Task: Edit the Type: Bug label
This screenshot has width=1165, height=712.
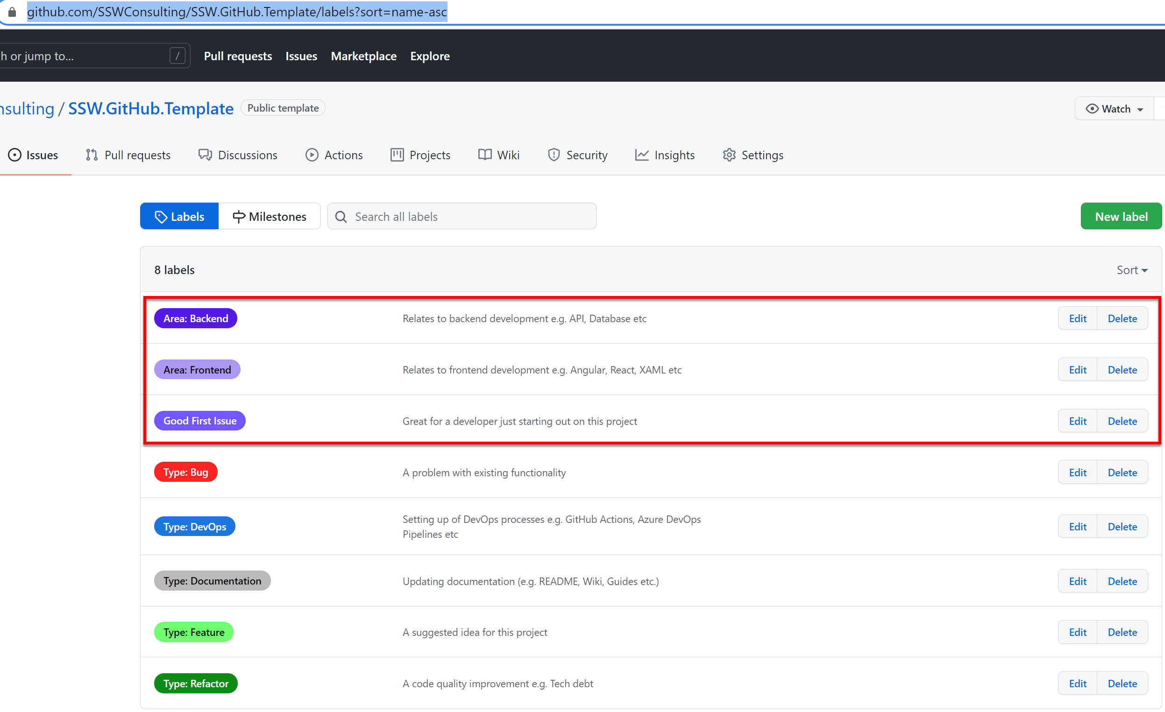Action: (x=1077, y=472)
